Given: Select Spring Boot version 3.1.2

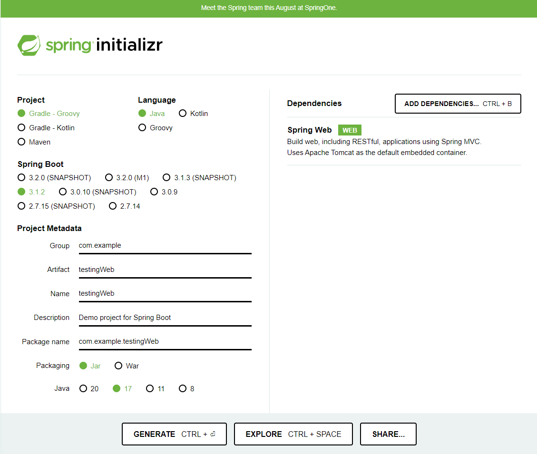Looking at the screenshot, I should pos(31,192).
